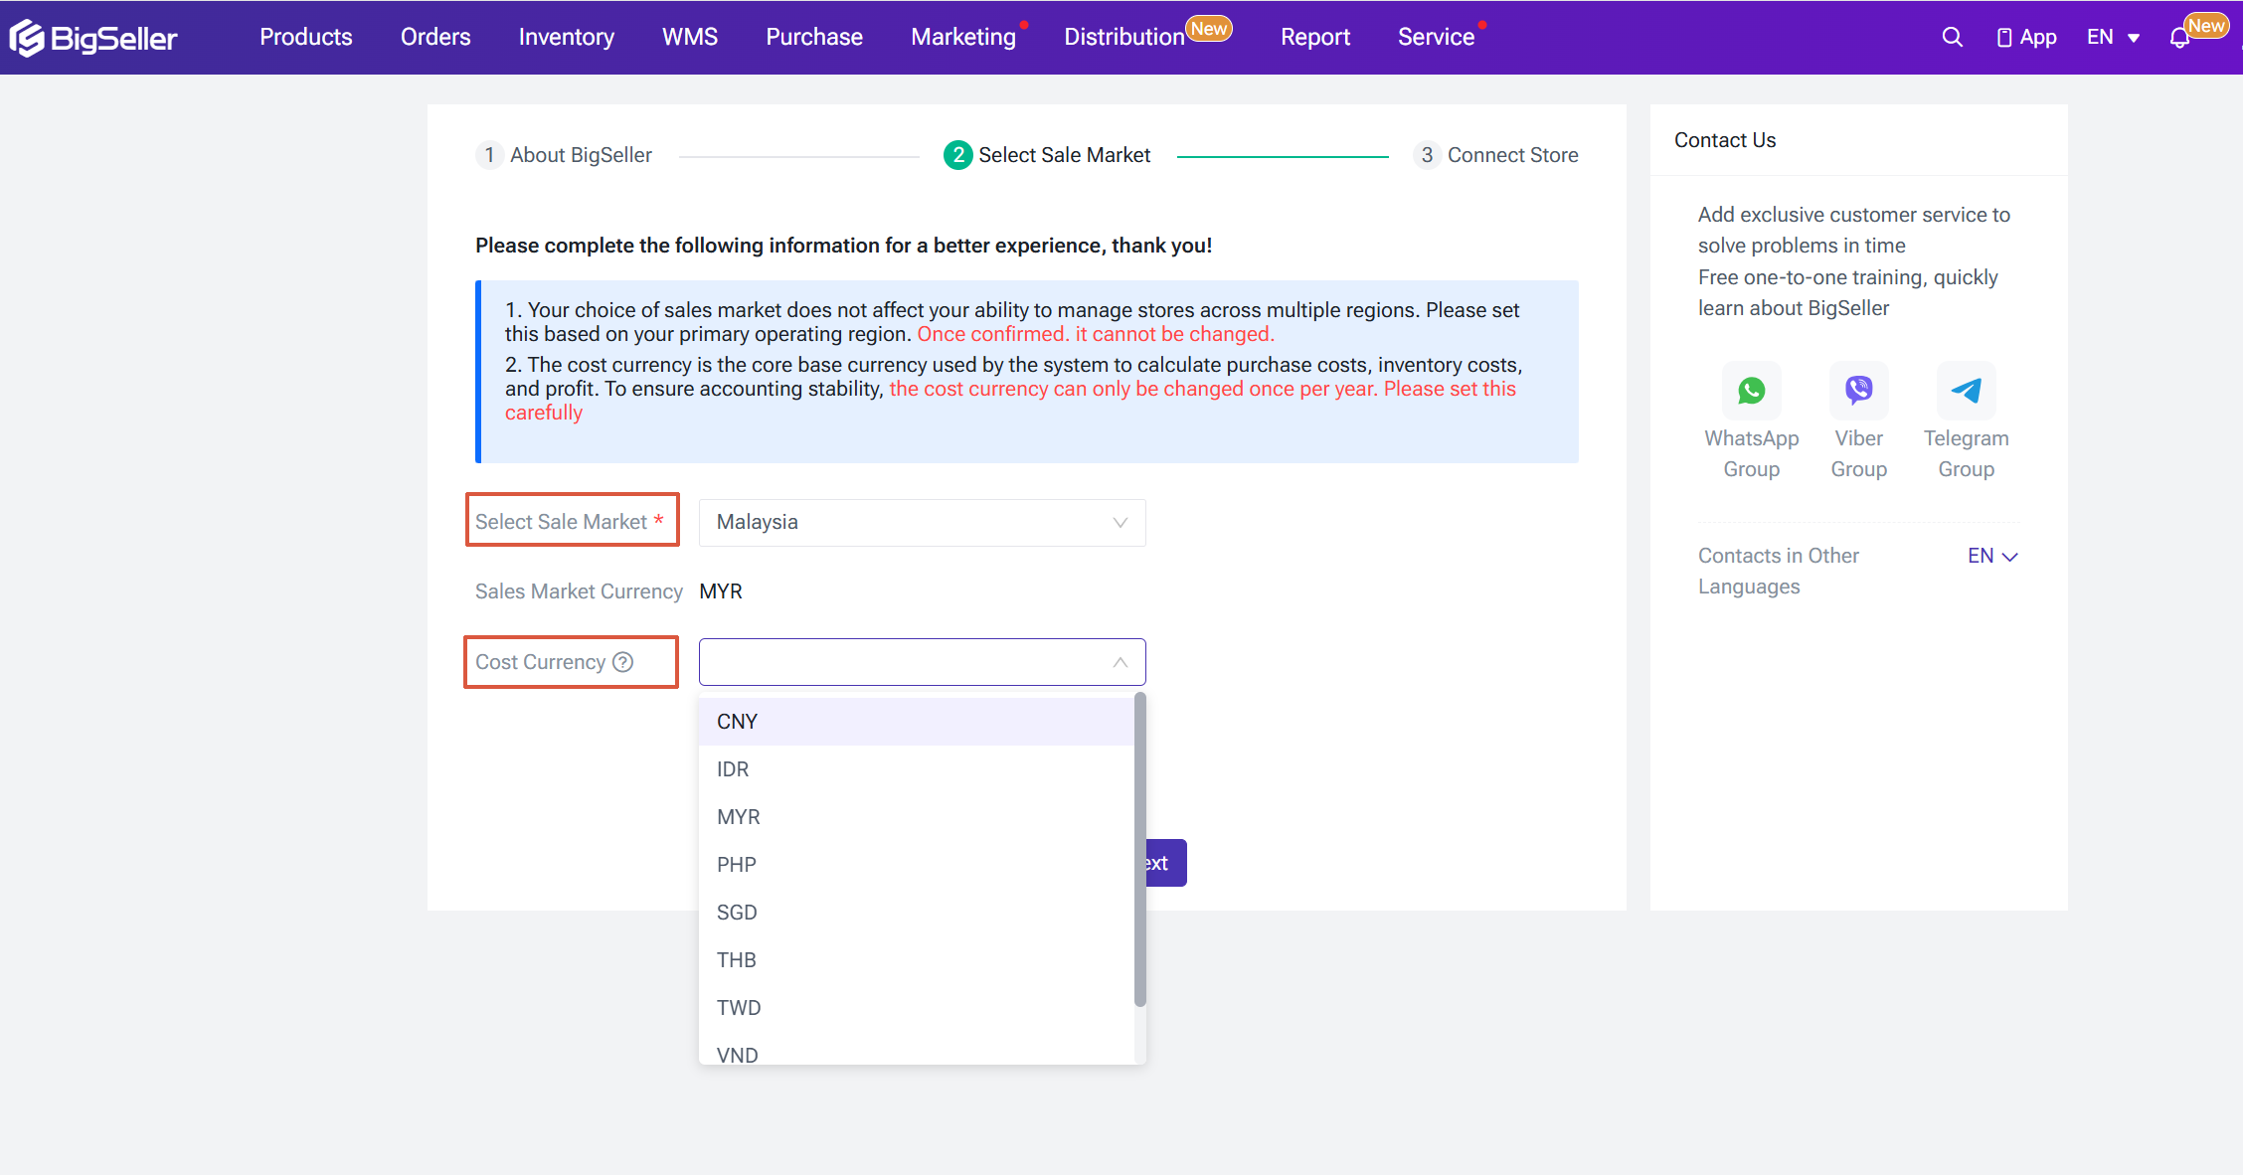Select SGD as cost currency
Image resolution: width=2243 pixels, height=1175 pixels.
[917, 913]
